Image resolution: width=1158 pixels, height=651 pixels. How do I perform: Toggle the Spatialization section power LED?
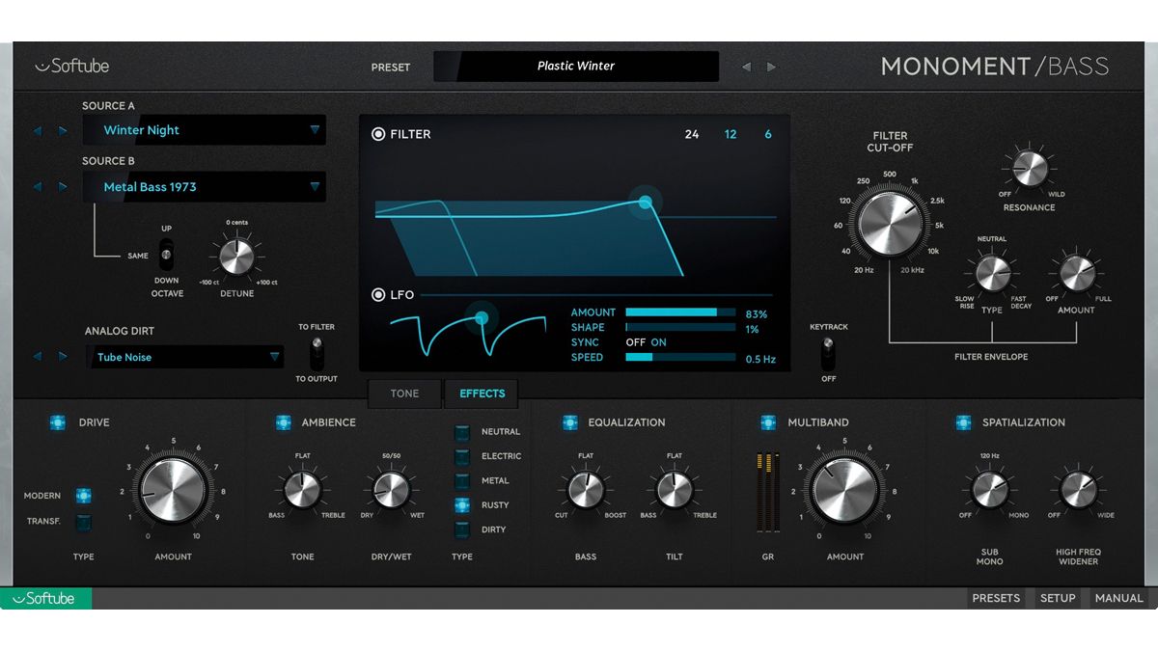tap(963, 422)
